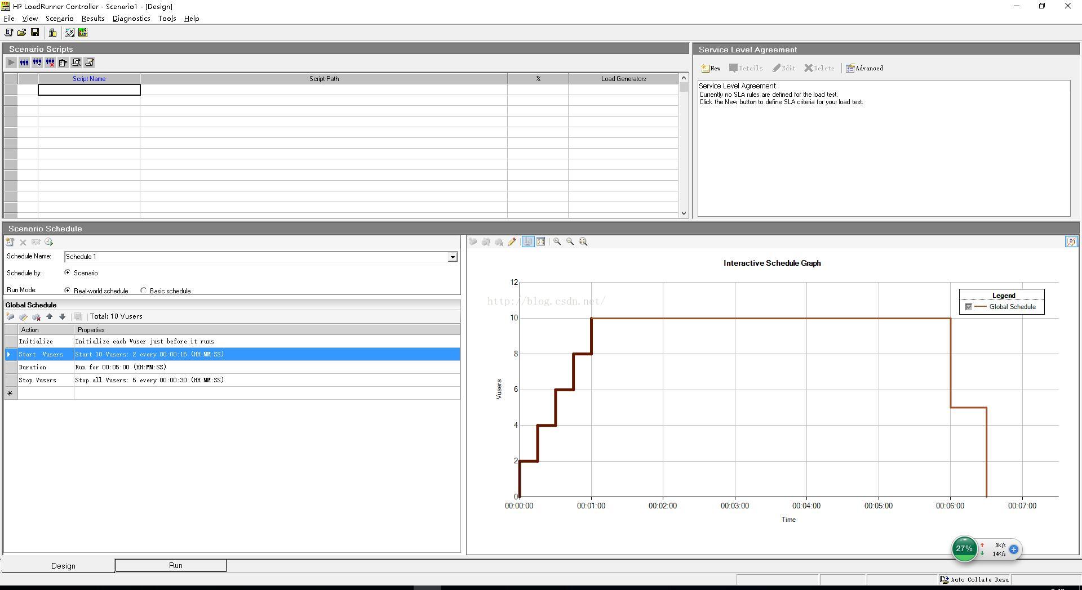Image resolution: width=1082 pixels, height=590 pixels.
Task: Click Advanced in Service Level Agreement
Action: (x=864, y=68)
